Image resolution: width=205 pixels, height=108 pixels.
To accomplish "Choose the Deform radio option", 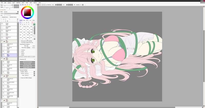I will (20, 53).
